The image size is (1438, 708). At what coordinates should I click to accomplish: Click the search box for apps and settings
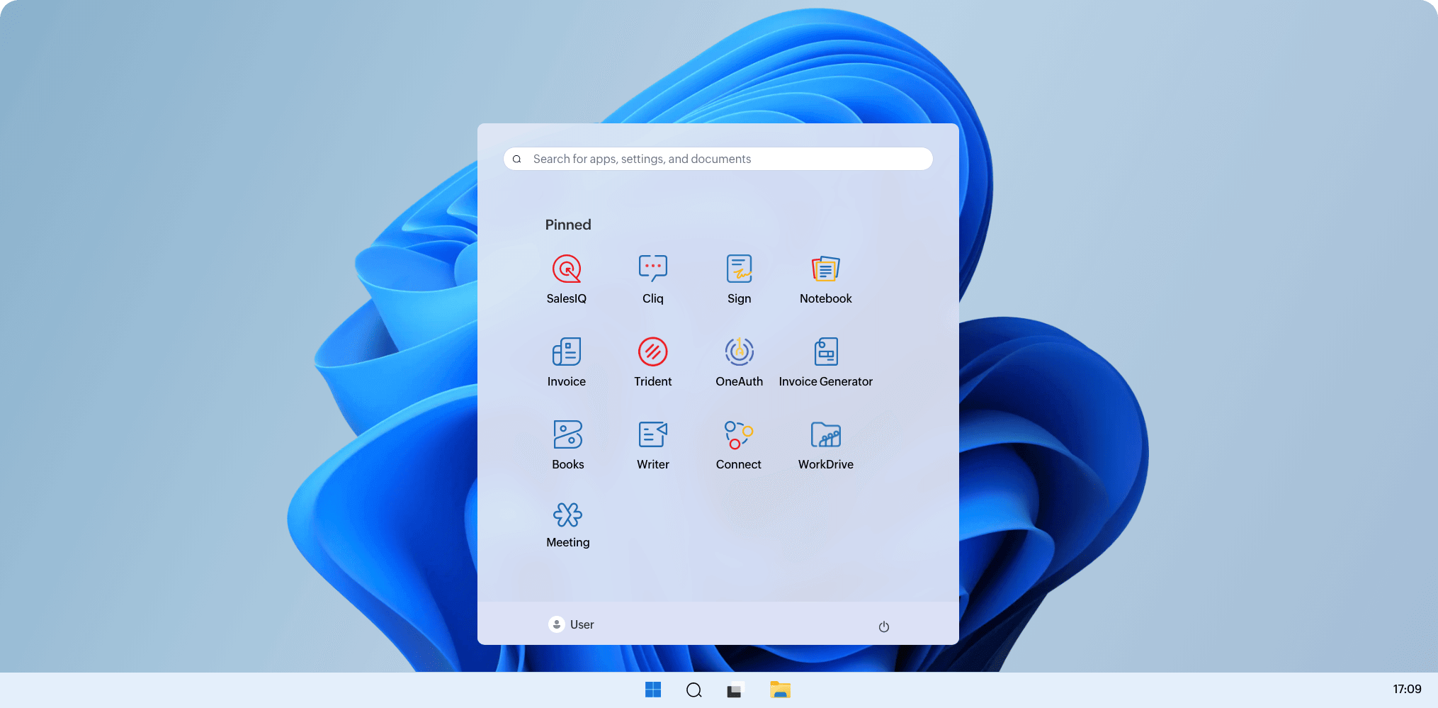click(x=718, y=159)
